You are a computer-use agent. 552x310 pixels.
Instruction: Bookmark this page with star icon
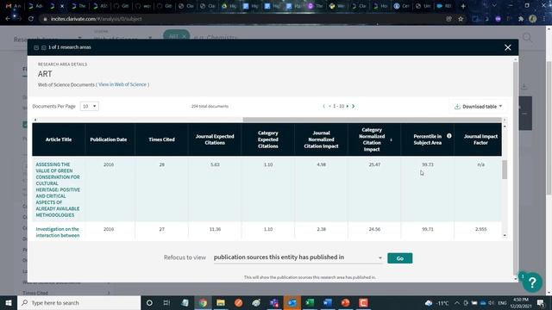(461, 19)
